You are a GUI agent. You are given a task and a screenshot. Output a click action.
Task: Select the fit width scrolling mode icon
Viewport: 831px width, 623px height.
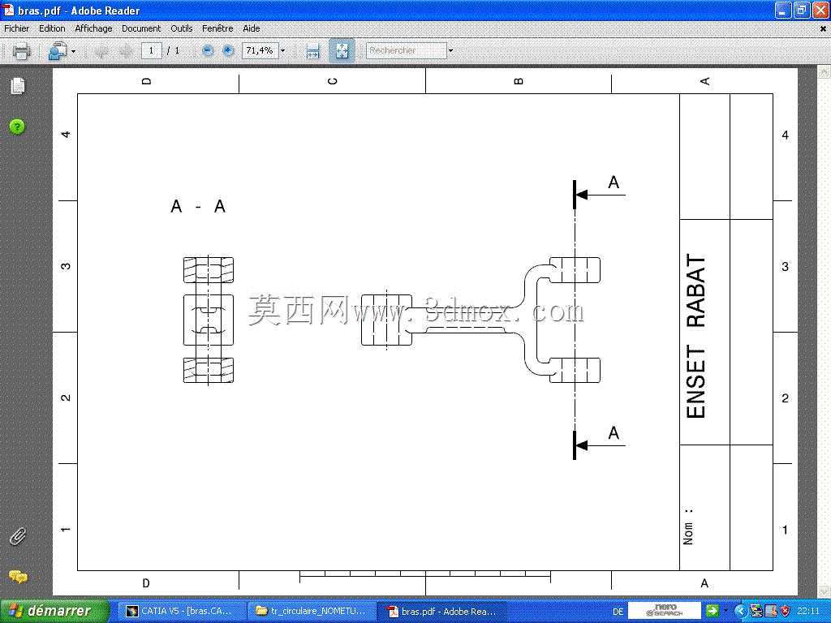tap(313, 51)
